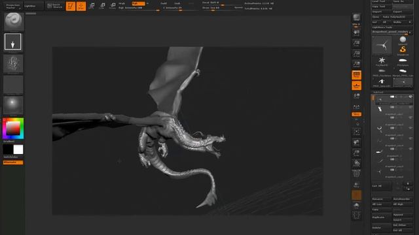Image resolution: width=419 pixels, height=235 pixels.
Task: Click the Frame mesh icon in right shelf
Action: click(x=356, y=132)
